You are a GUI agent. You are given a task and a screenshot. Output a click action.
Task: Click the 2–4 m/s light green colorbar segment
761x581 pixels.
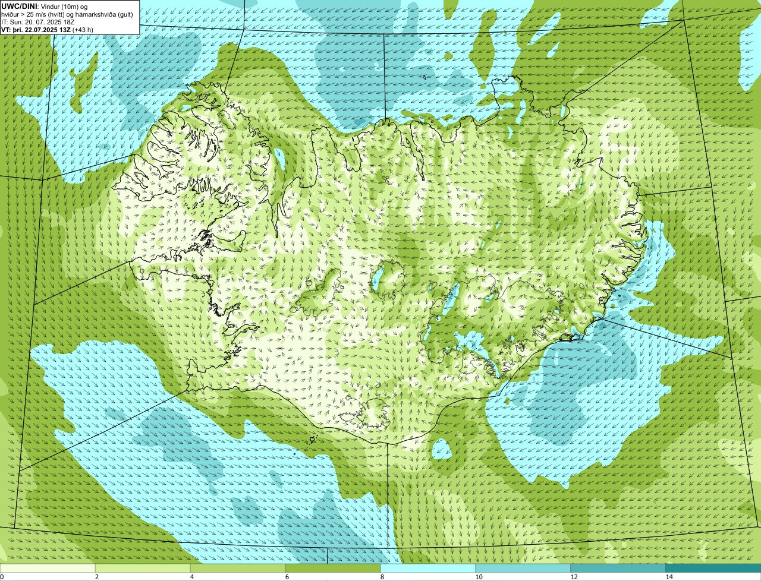143,568
